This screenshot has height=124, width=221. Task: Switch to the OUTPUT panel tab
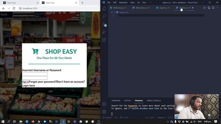[x=127, y=101]
